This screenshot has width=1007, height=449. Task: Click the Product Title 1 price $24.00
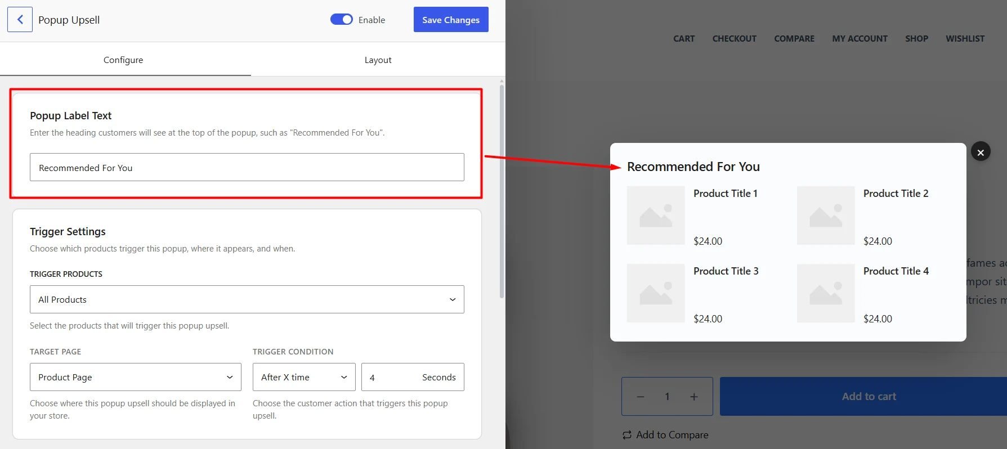pyautogui.click(x=708, y=241)
